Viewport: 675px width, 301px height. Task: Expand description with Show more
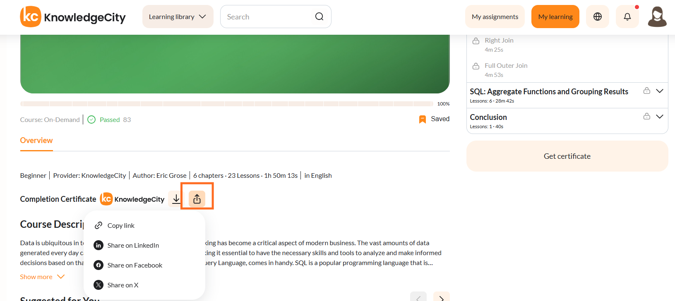(42, 277)
